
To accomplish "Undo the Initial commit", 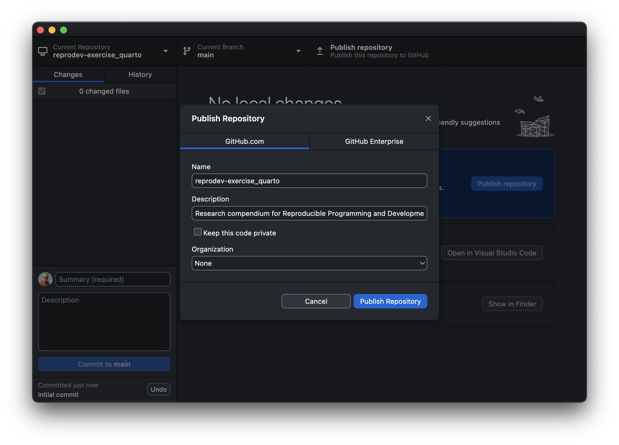I will (159, 389).
